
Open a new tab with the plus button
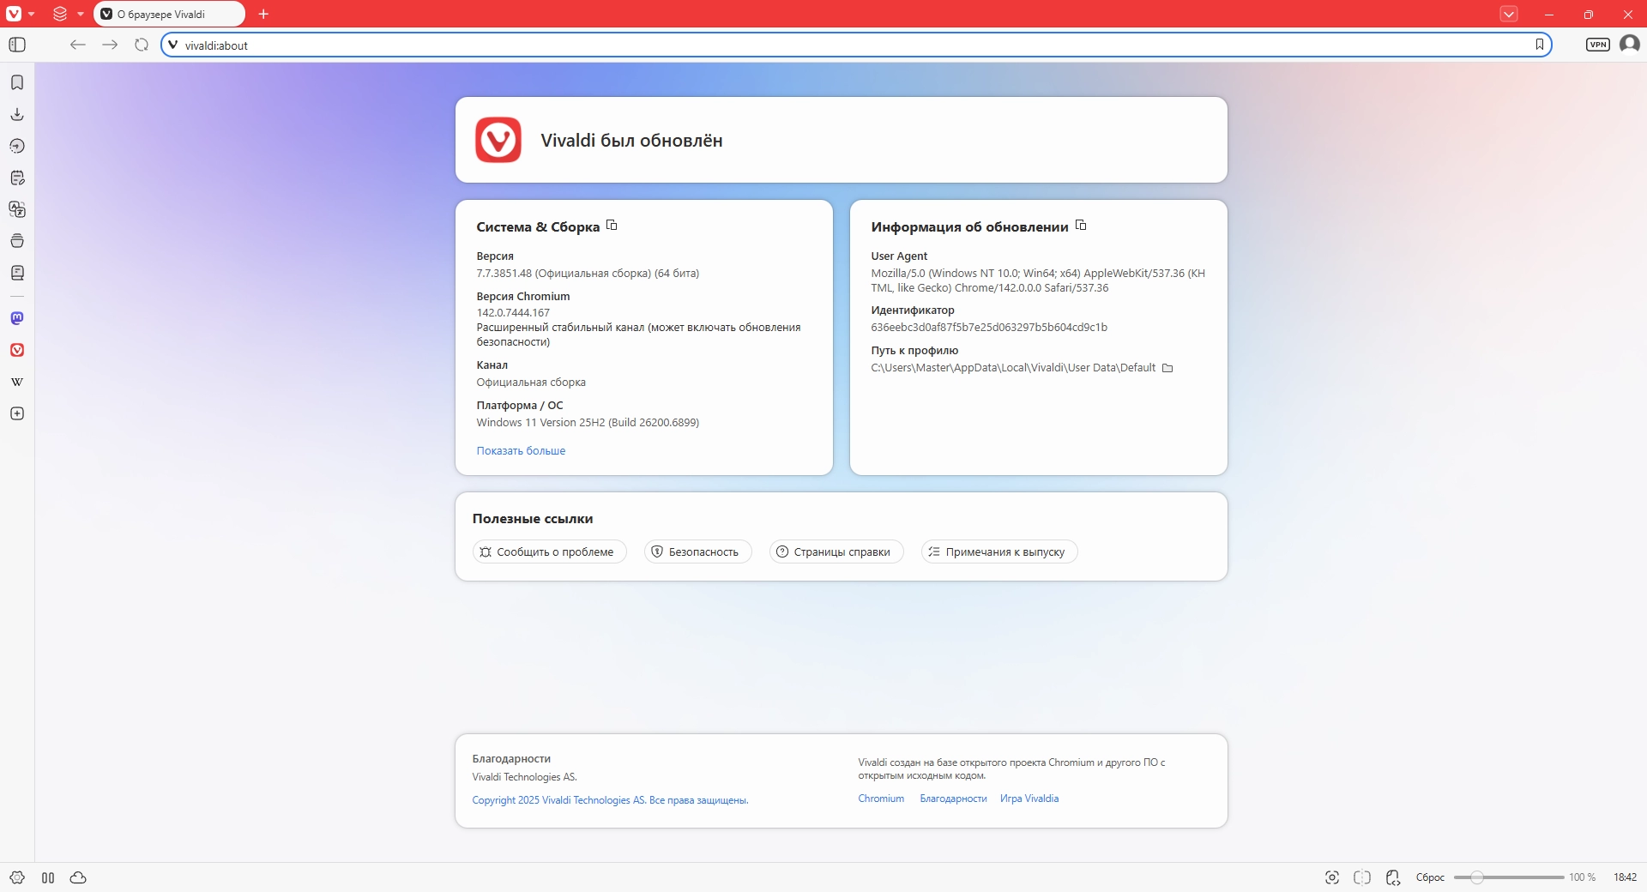point(263,14)
